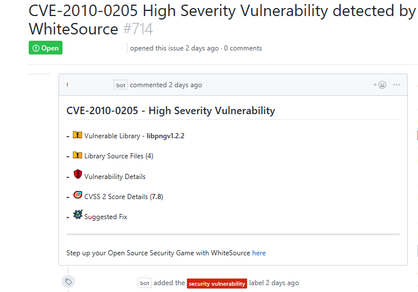The image size is (418, 292).
Task: Click the green Open status badge
Action: [45, 48]
